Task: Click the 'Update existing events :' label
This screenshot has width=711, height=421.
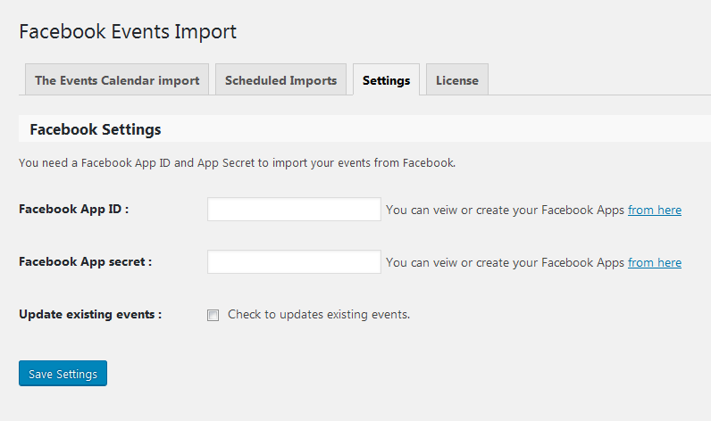Action: click(x=90, y=314)
